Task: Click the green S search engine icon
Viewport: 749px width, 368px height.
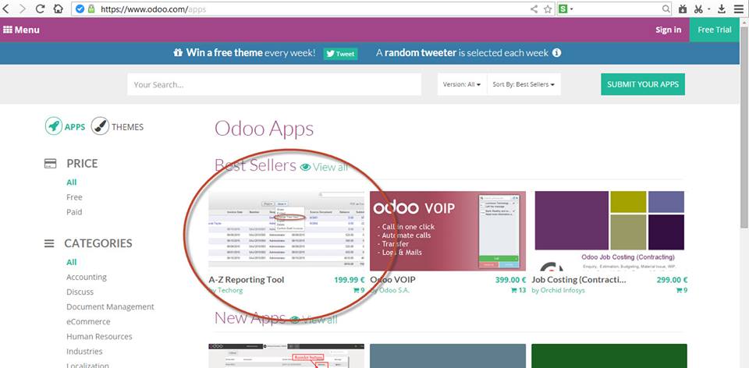Action: click(x=563, y=9)
